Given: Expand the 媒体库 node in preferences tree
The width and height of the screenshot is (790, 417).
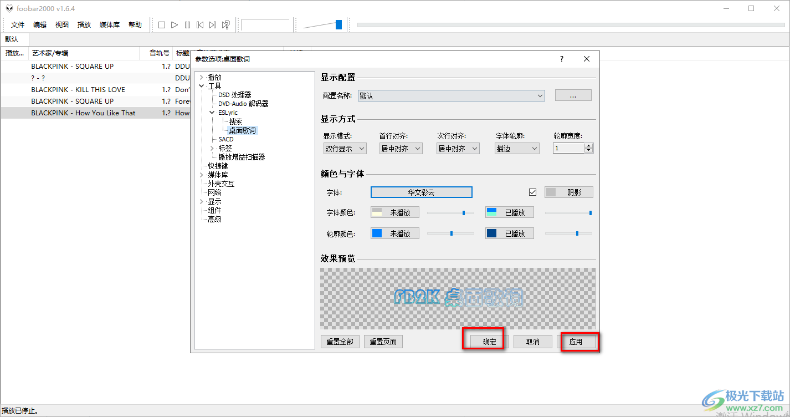Looking at the screenshot, I should click(201, 175).
